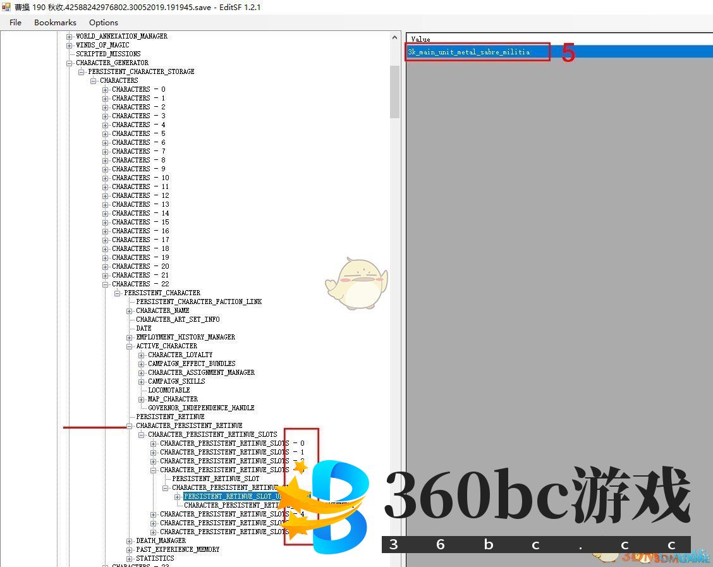
Task: Select the CHARACTERS - 17 tree item
Action: click(140, 240)
